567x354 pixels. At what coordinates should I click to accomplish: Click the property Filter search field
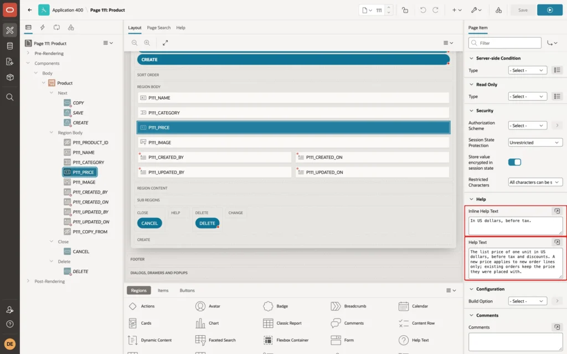[505, 43]
